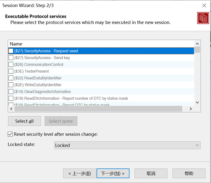Click the vertical scrollbar thumb
Screen dimensions: 211x183
(x=197, y=50)
